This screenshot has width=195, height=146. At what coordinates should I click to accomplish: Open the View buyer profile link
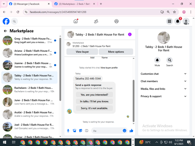(x=109, y=68)
